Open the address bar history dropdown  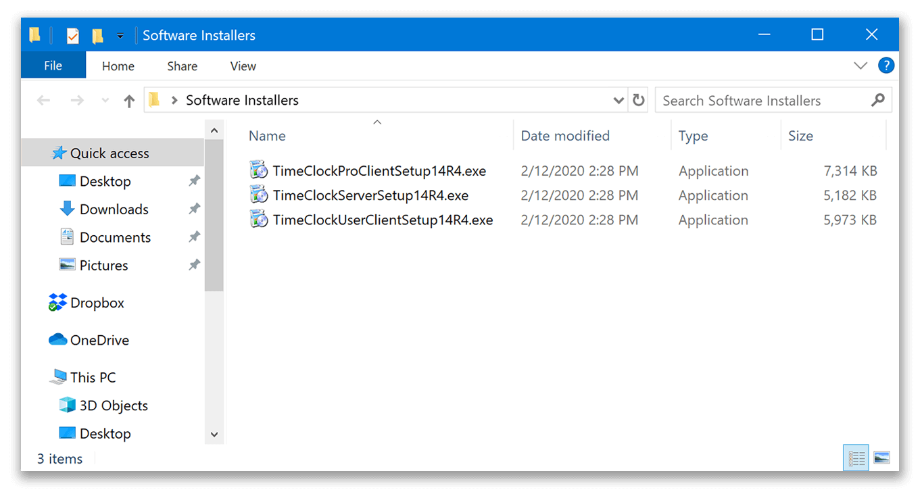click(618, 101)
